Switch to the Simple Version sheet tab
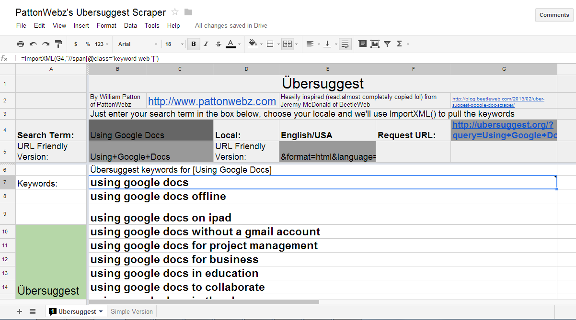576x320 pixels. click(132, 311)
